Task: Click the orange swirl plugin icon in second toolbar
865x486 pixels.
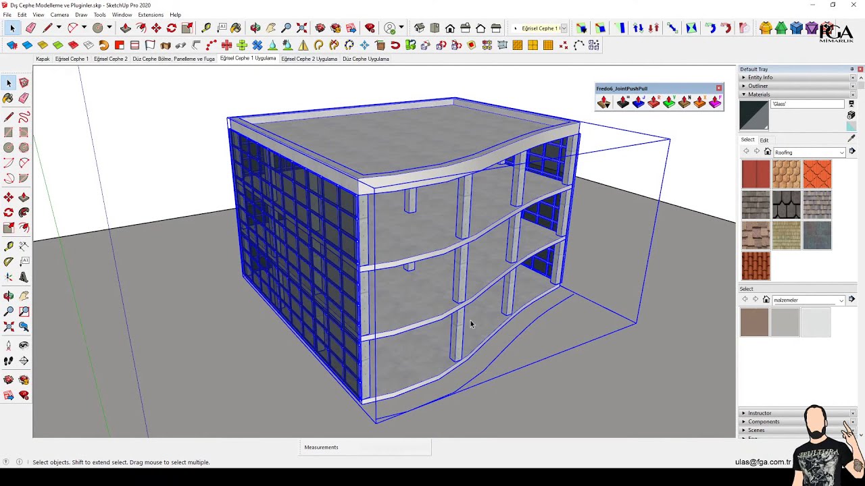Action: point(103,45)
